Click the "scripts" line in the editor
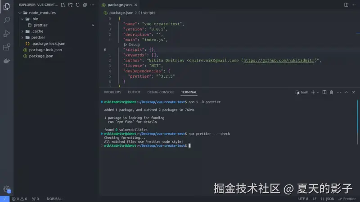360x202 pixels. click(x=139, y=50)
